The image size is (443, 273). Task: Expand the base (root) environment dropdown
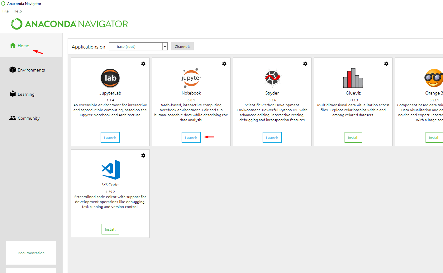click(x=138, y=46)
